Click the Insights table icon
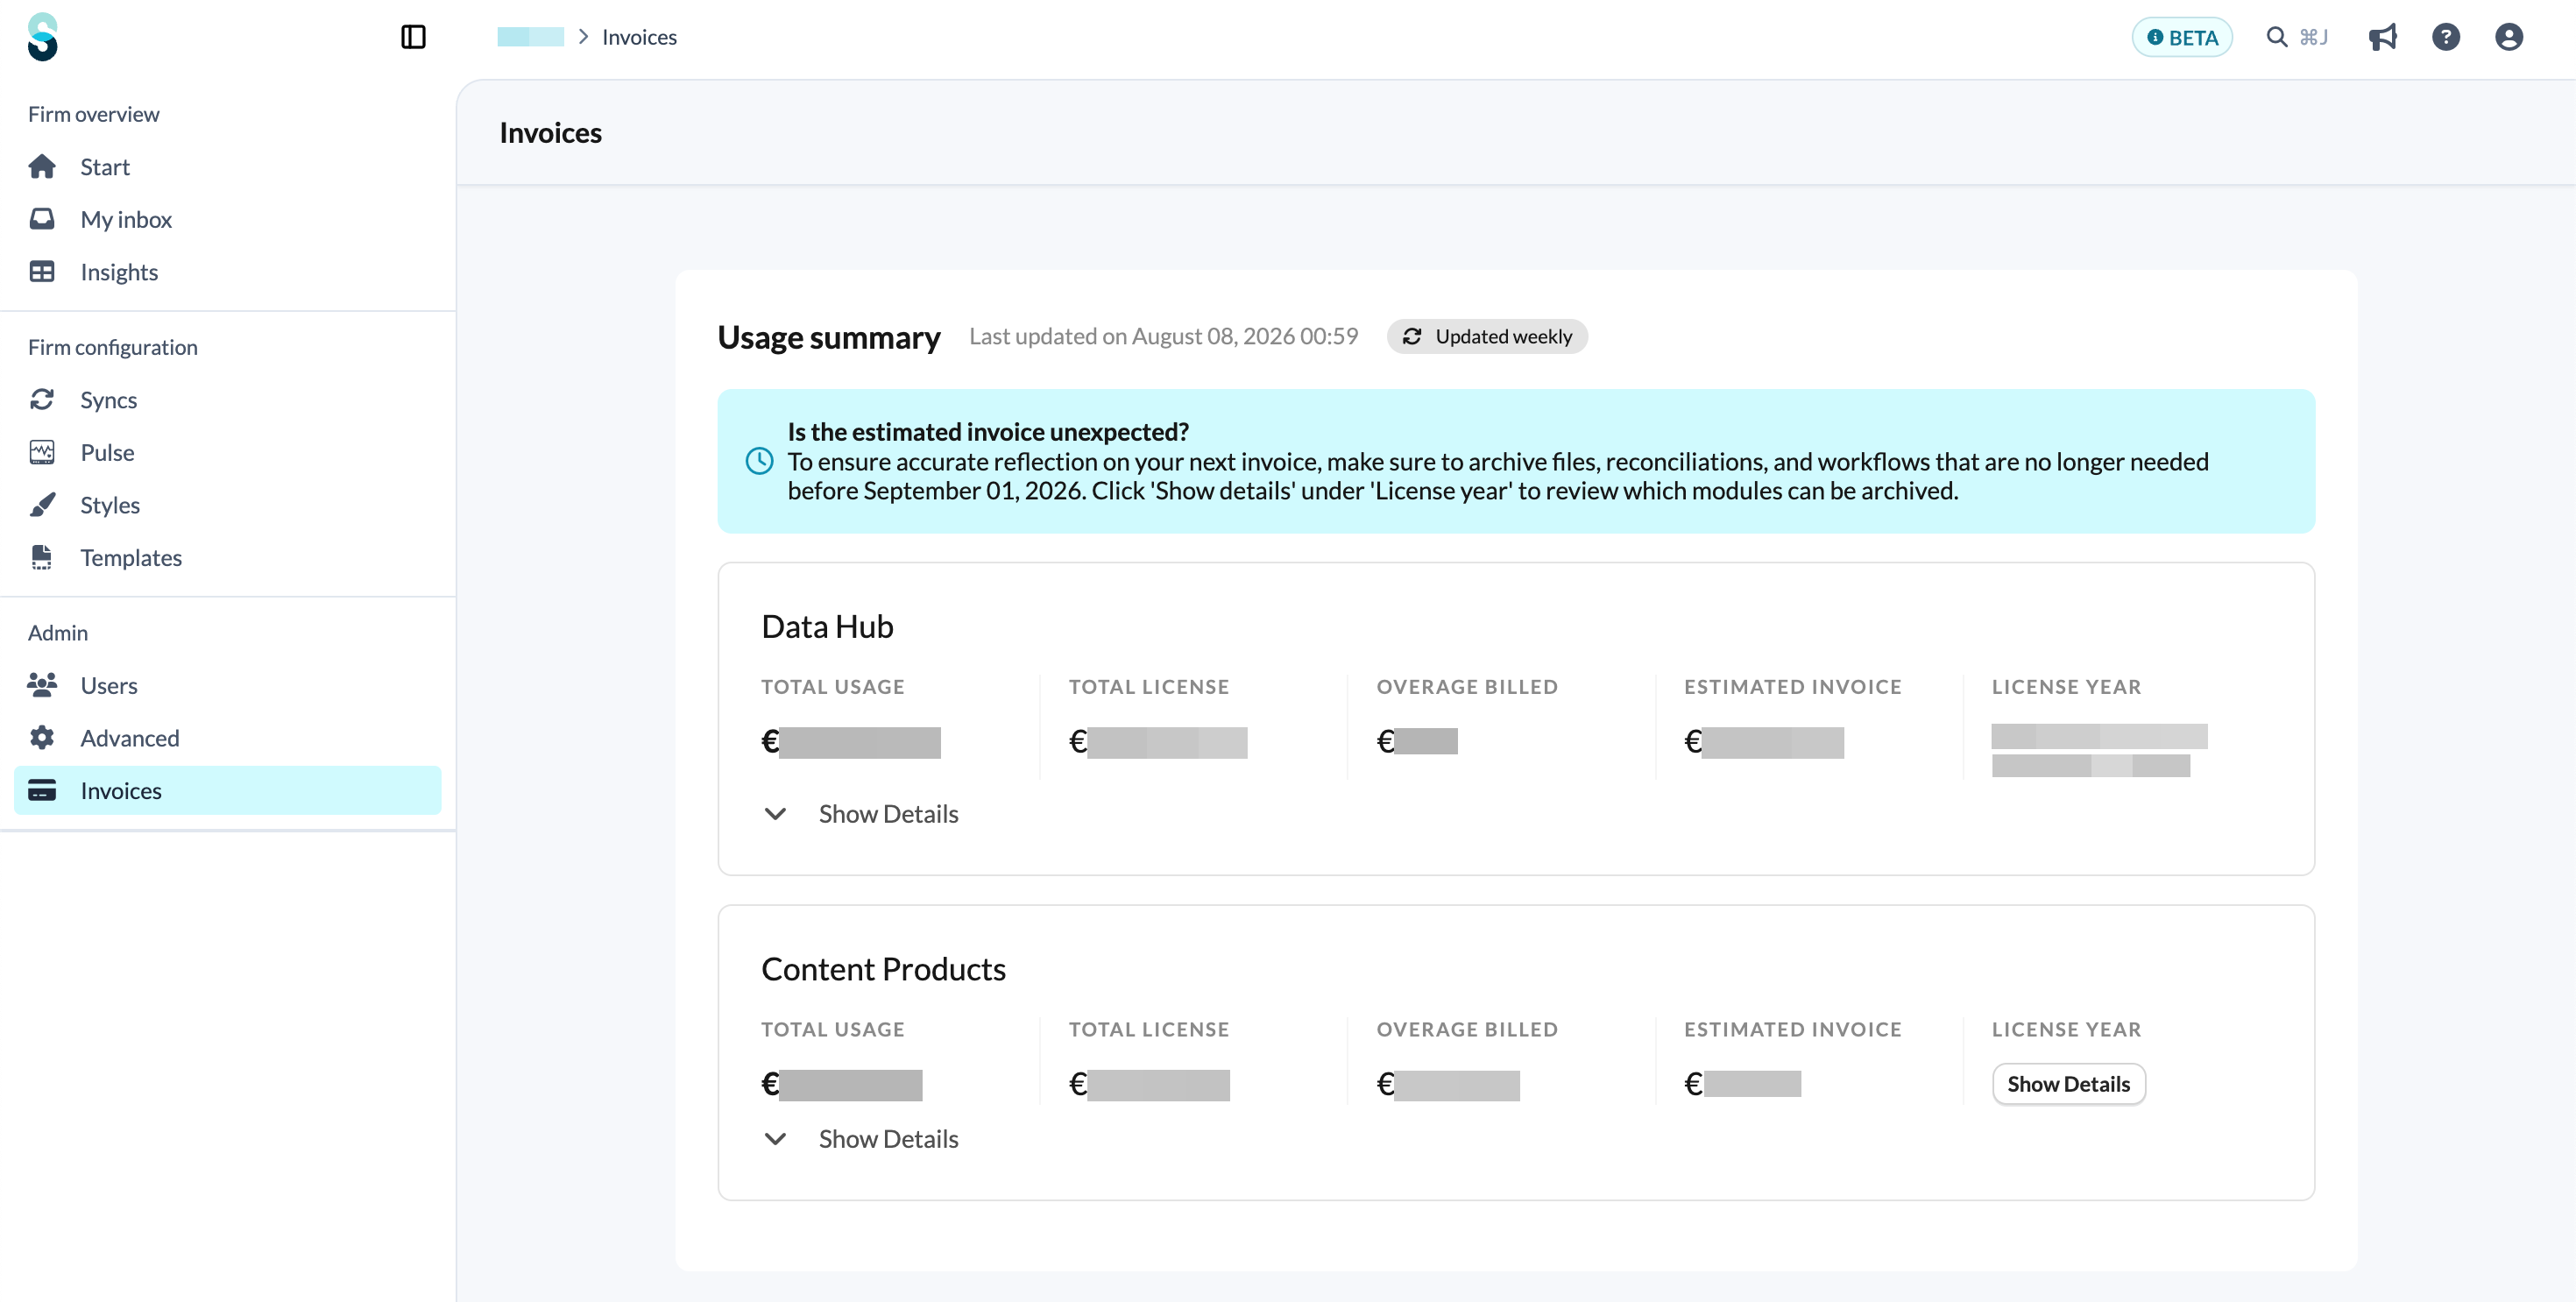Screen dimensions: 2576x1302 (42, 272)
